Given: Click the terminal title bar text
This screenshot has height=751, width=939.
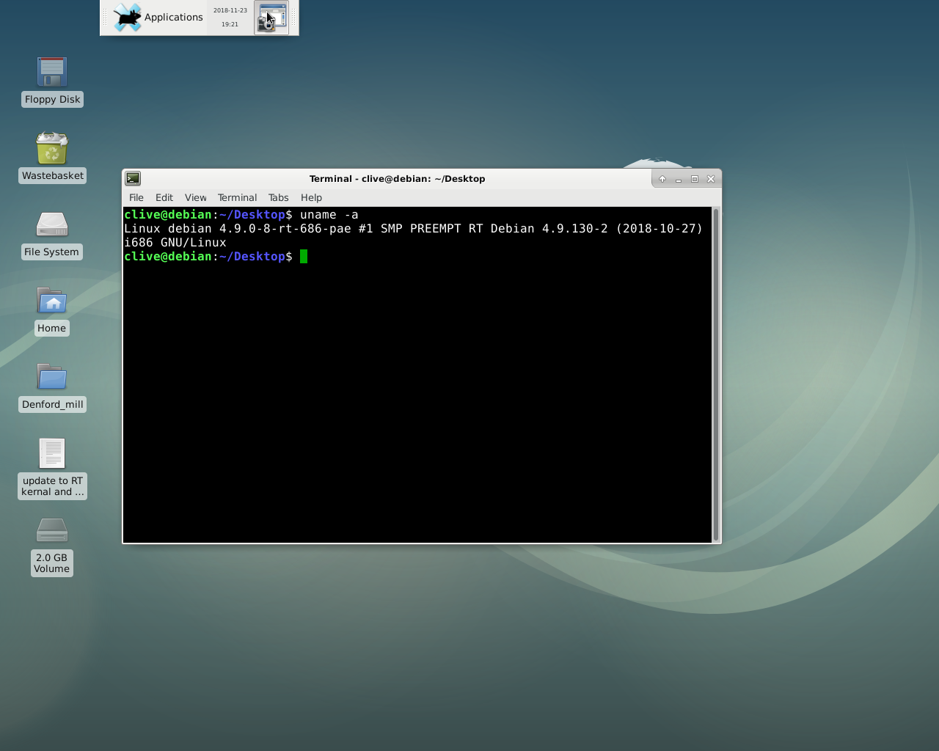Looking at the screenshot, I should [x=397, y=179].
